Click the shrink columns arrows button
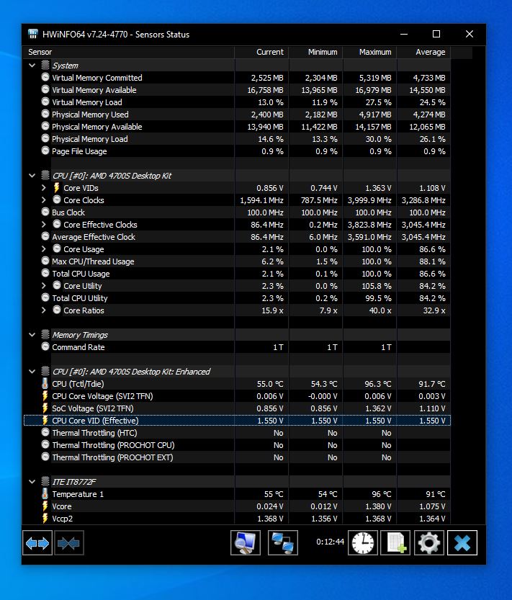Image resolution: width=512 pixels, height=600 pixels. point(69,542)
